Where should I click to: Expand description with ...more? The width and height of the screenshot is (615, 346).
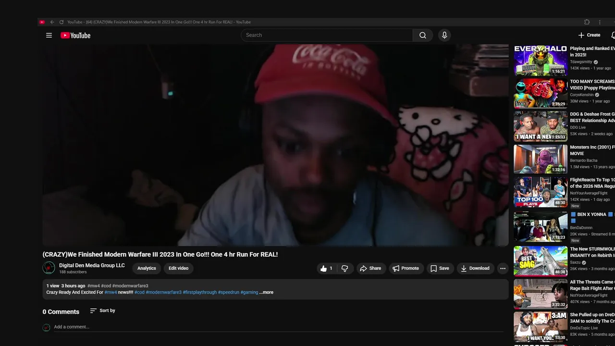[x=266, y=292]
